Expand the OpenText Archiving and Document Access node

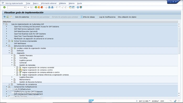tap(7, 27)
